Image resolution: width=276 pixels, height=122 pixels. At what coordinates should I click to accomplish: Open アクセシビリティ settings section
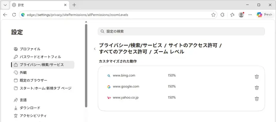(x=43, y=116)
